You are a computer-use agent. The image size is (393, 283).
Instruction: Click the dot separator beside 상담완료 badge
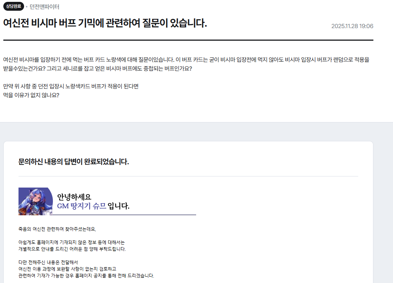click(27, 7)
